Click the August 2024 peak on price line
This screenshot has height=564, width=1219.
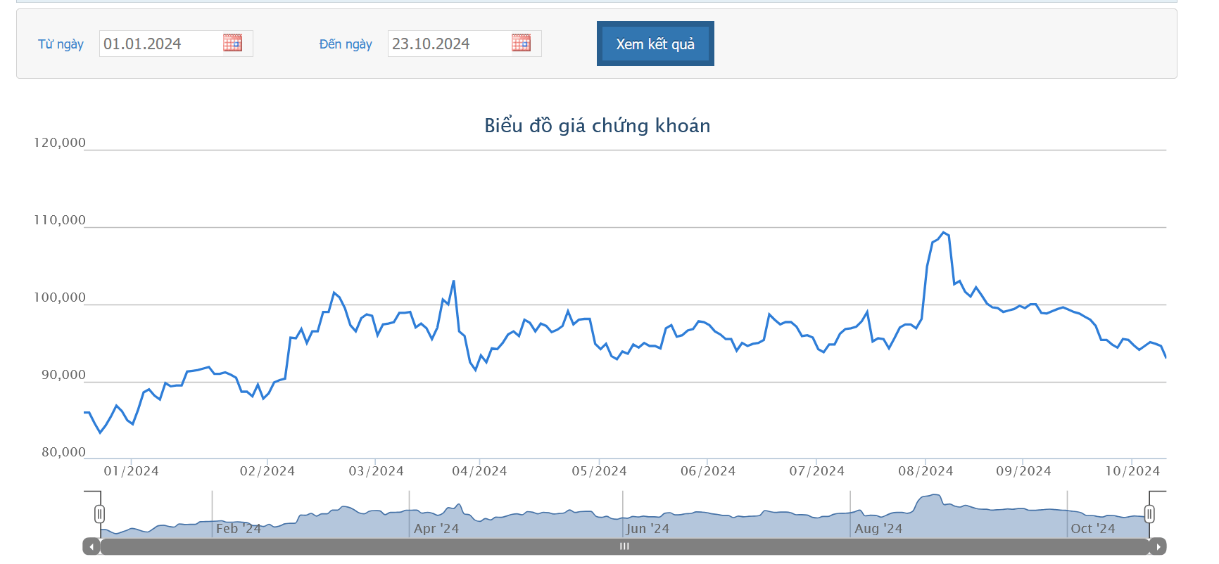point(944,233)
